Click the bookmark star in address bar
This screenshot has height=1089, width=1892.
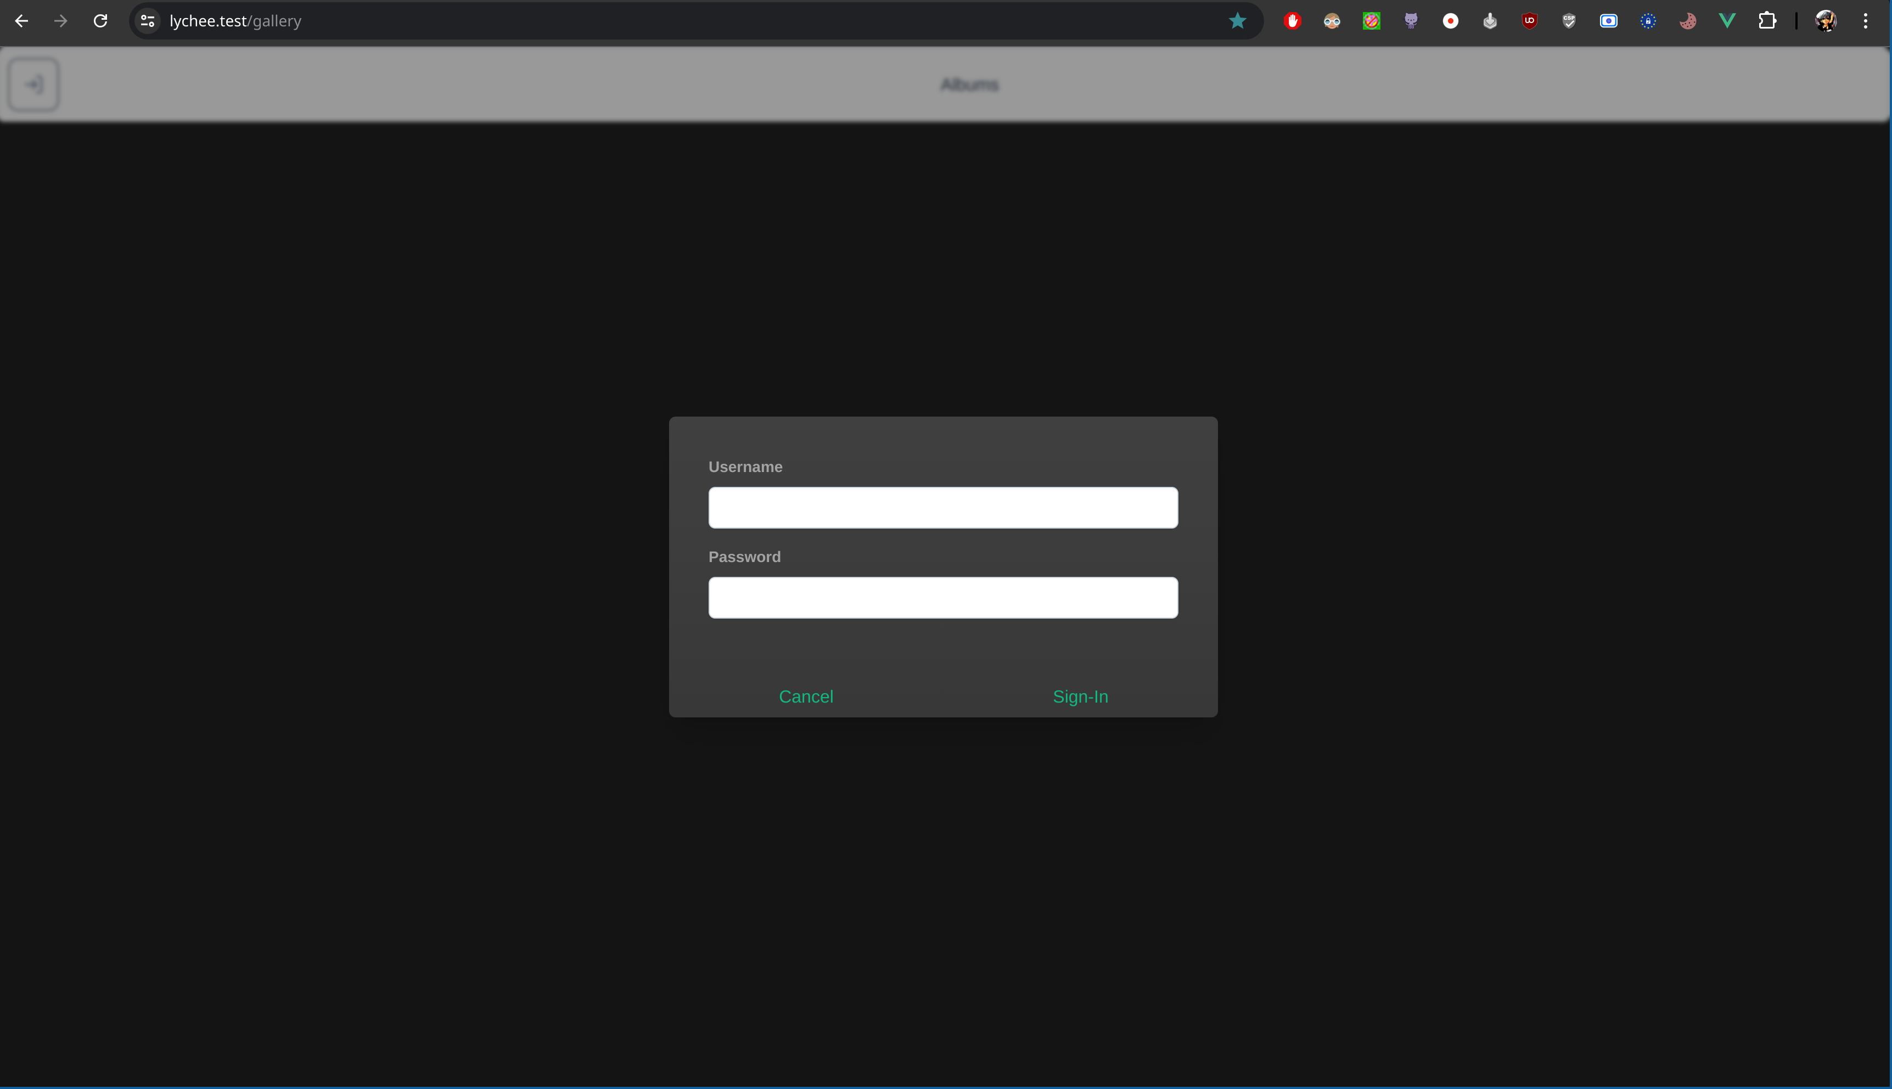(1238, 21)
